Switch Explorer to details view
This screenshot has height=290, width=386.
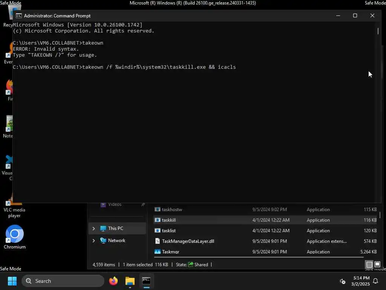click(x=369, y=265)
